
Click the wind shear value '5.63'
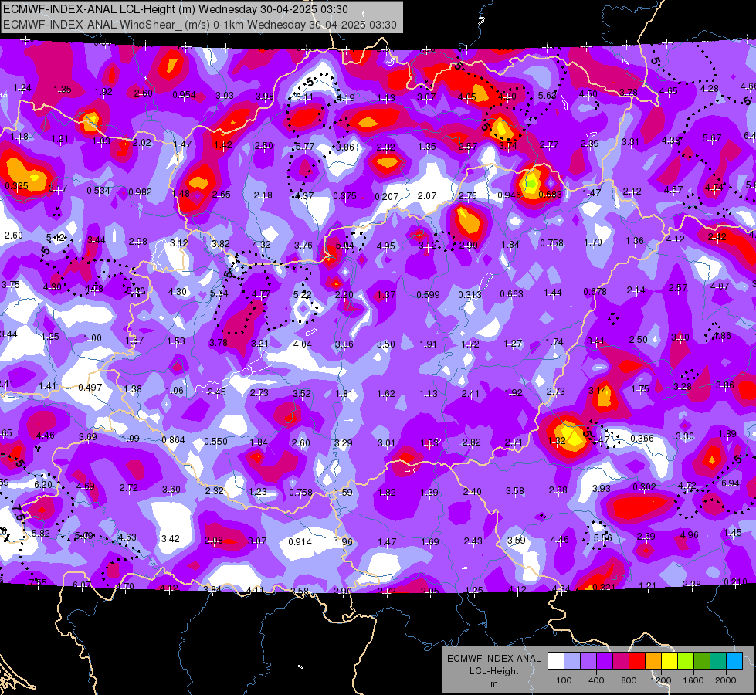pos(548,96)
